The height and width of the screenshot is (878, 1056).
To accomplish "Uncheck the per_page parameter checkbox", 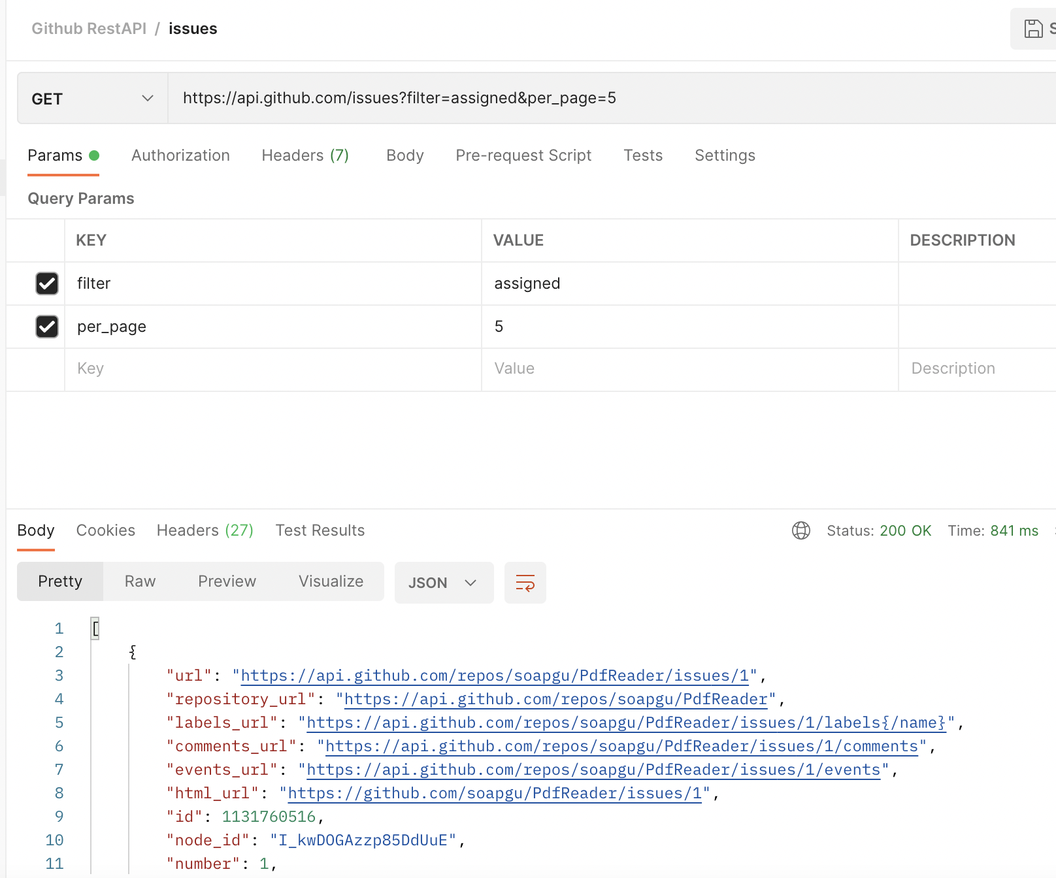I will [47, 327].
